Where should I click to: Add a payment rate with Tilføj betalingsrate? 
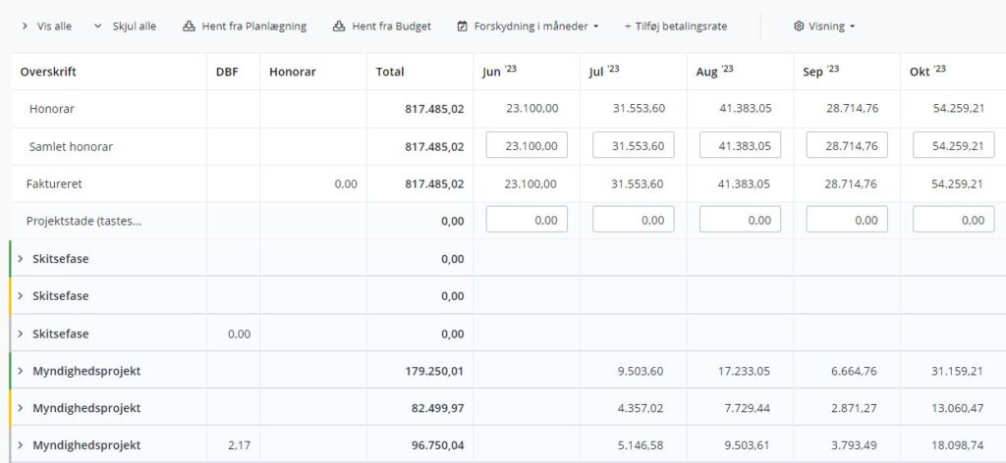[676, 26]
